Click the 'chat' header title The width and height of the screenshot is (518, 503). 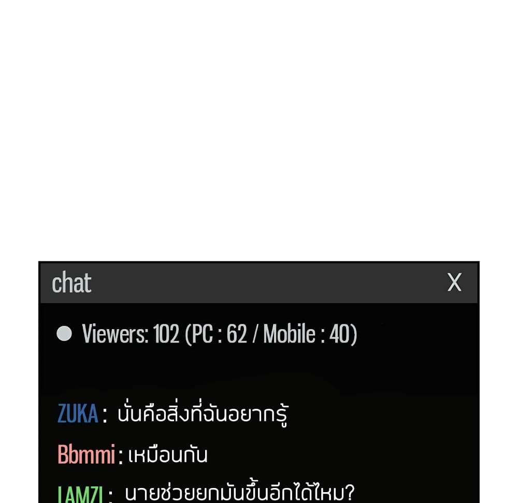(x=71, y=282)
